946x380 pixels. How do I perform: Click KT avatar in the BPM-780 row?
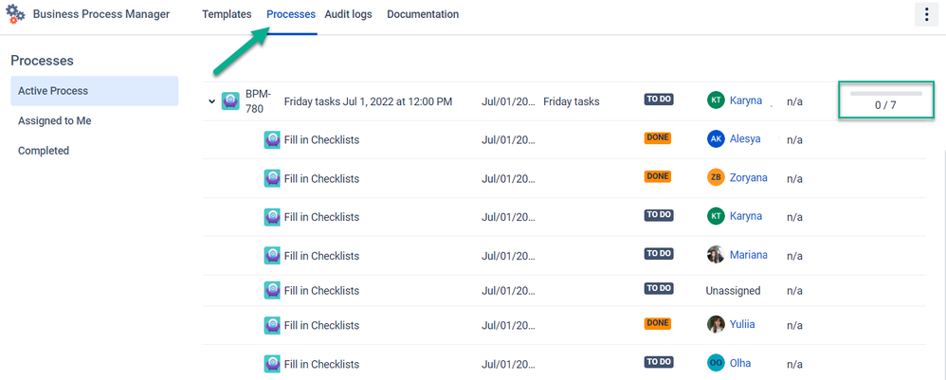coord(716,100)
